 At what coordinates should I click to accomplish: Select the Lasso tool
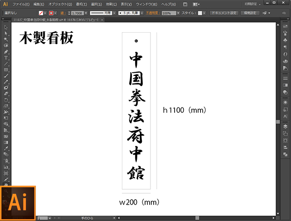(x=6, y=45)
